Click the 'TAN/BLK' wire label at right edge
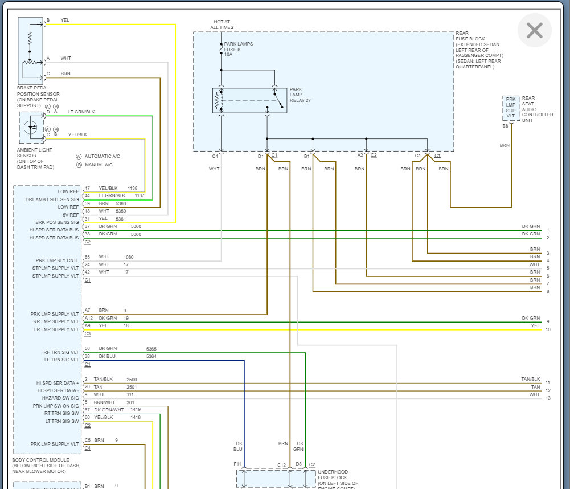Screen dimensions: 570x489 (x=530, y=379)
